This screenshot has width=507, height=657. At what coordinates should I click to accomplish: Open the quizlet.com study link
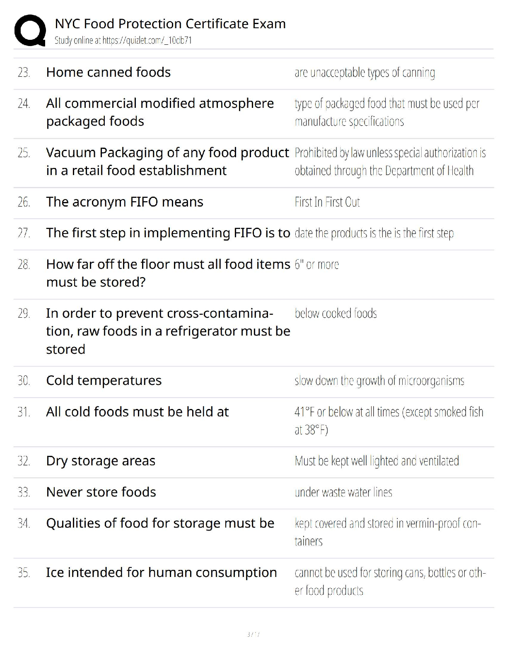tap(123, 40)
